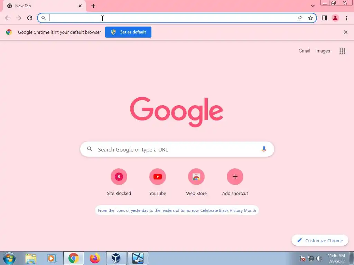The height and width of the screenshot is (265, 354).
Task: Open Black History Month promo link
Action: [177, 210]
